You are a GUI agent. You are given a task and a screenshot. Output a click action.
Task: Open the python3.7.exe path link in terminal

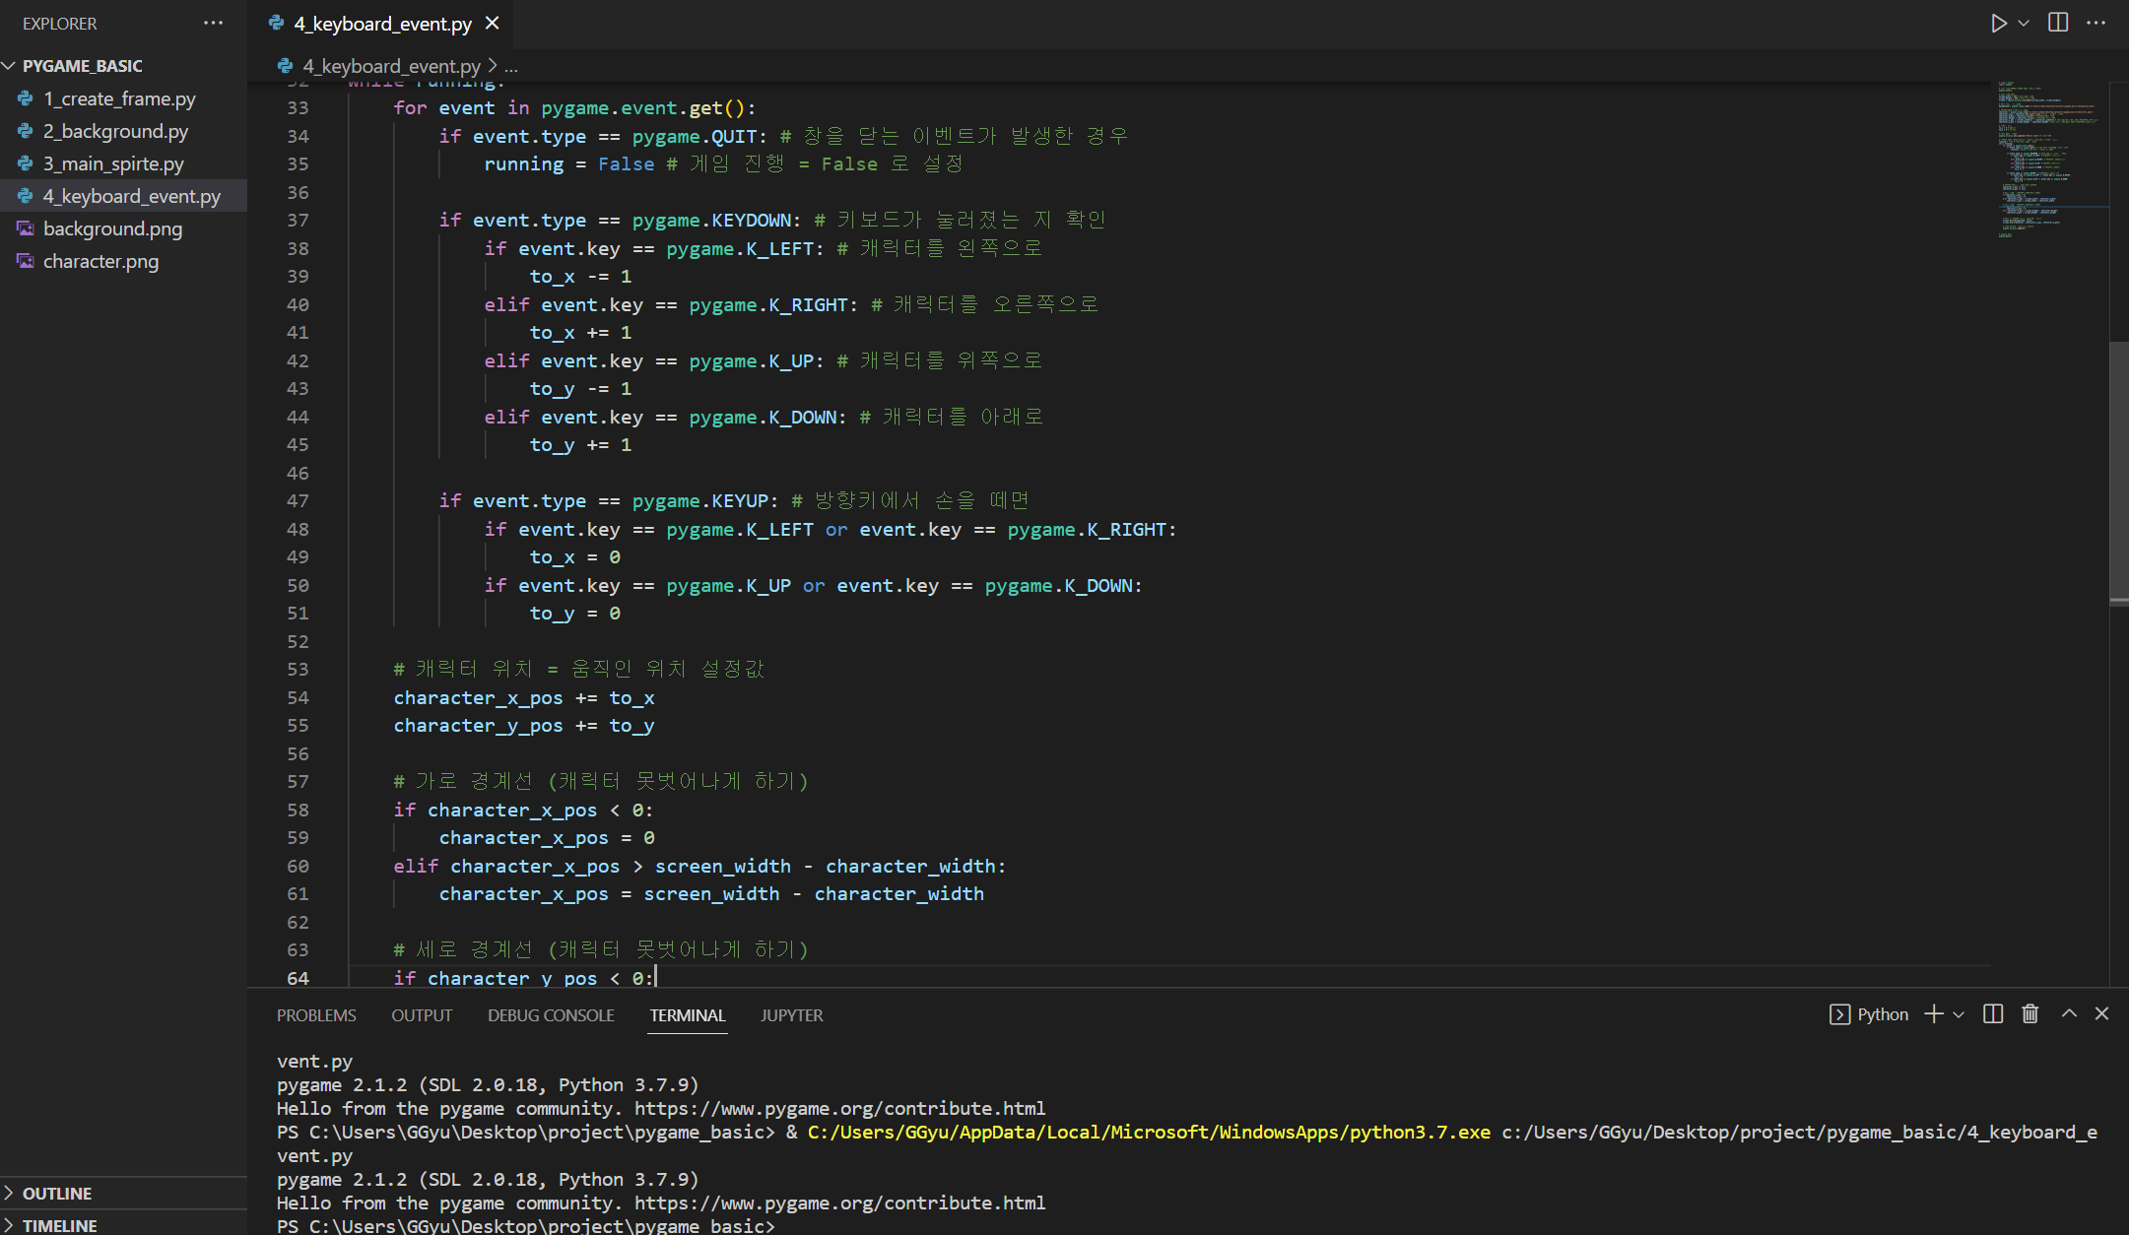(x=1148, y=1132)
